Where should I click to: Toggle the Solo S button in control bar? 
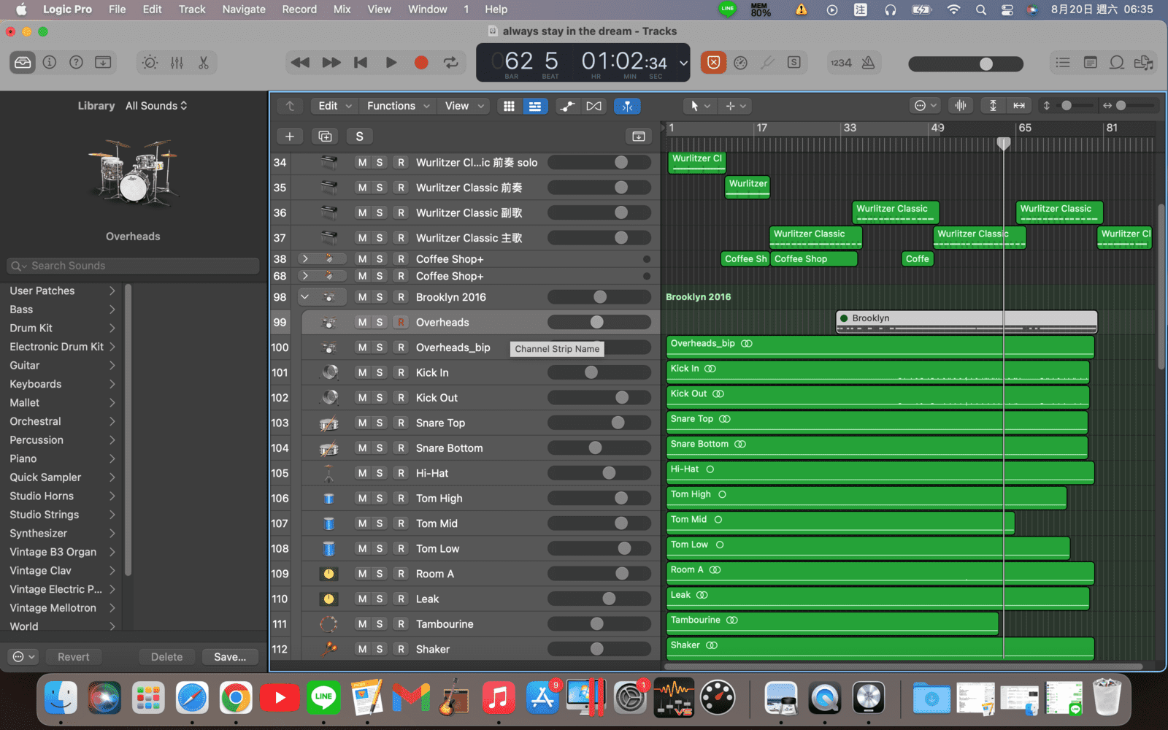tap(794, 63)
